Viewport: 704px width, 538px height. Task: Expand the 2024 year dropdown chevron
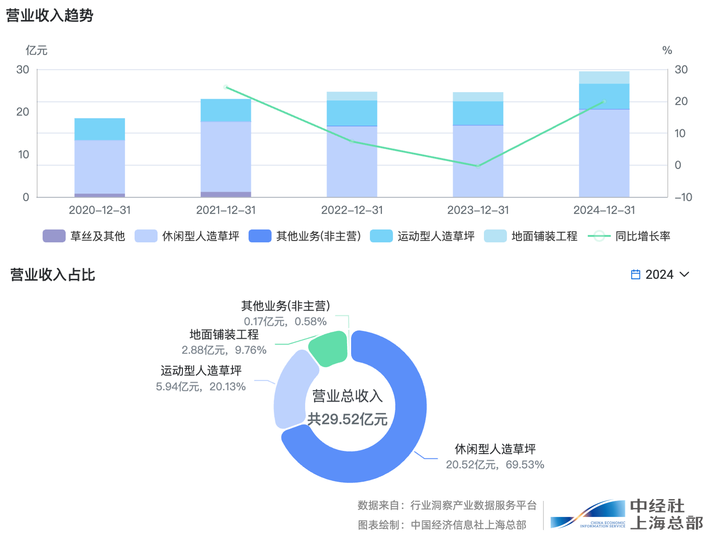684,274
